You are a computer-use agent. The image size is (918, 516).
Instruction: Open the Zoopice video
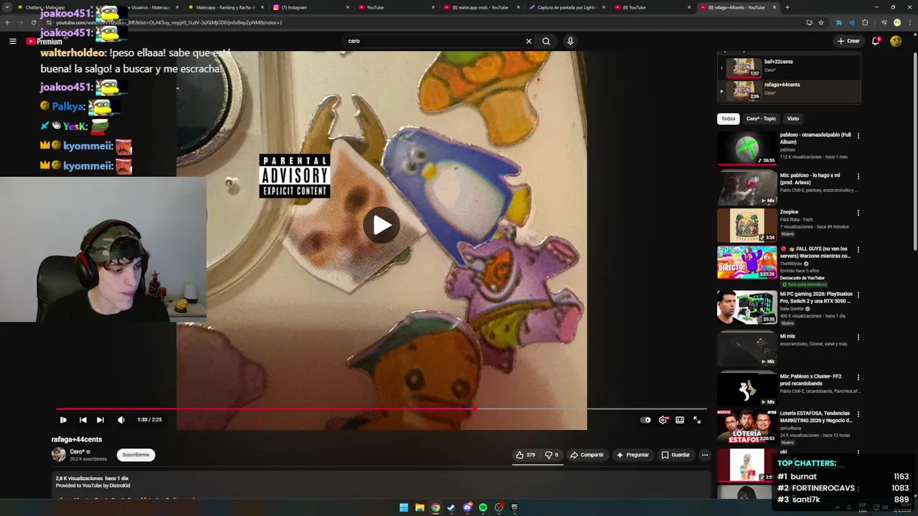point(789,212)
